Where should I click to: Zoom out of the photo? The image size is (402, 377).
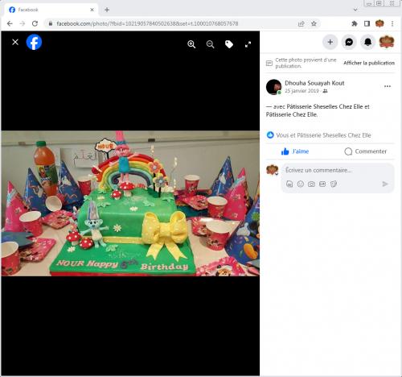pyautogui.click(x=210, y=44)
